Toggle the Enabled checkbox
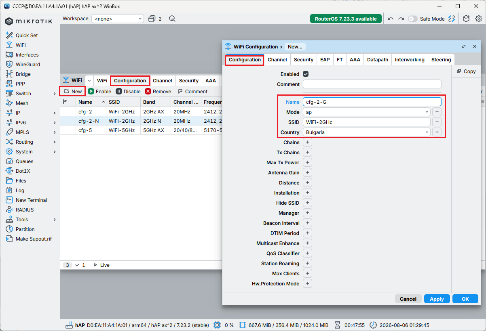486x331 pixels. tap(306, 74)
